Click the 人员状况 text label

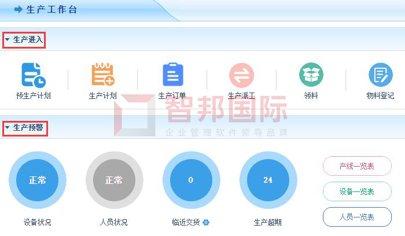pyautogui.click(x=114, y=222)
